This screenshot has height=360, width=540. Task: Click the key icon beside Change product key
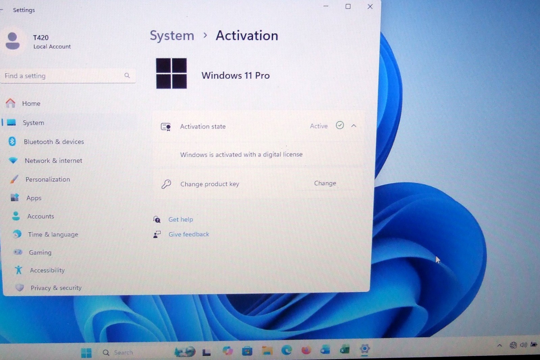[166, 184]
